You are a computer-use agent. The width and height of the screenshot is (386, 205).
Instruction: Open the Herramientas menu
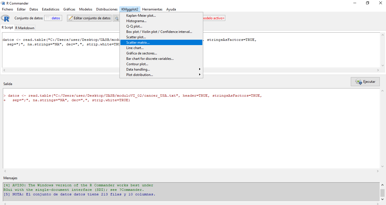coord(152,9)
